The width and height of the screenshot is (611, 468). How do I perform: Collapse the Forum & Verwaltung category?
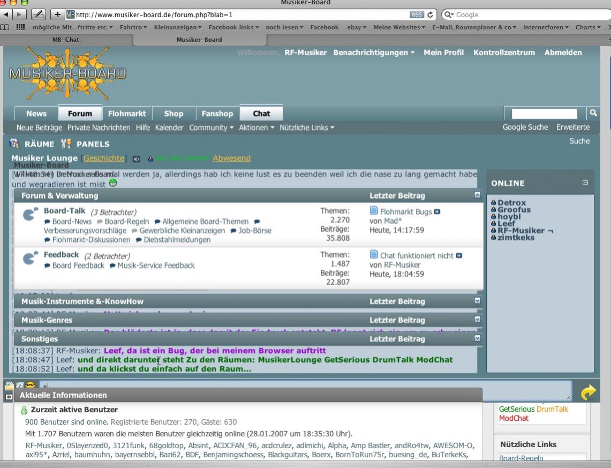(477, 195)
